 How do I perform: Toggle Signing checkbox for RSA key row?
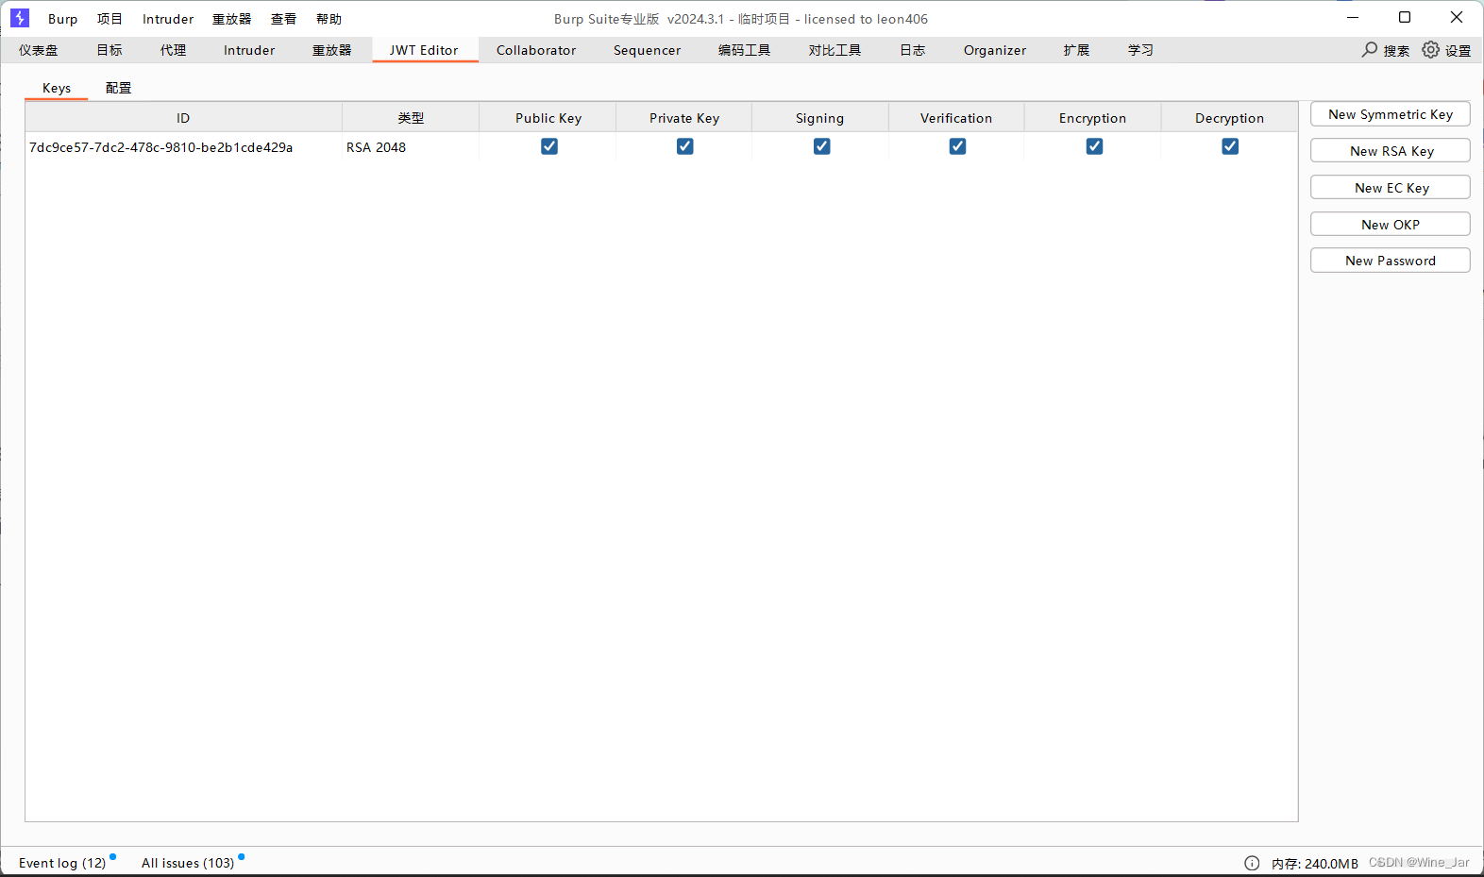822,146
